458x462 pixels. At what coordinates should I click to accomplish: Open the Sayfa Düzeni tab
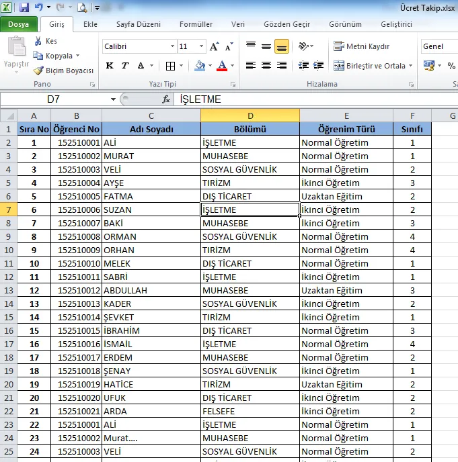pyautogui.click(x=139, y=24)
